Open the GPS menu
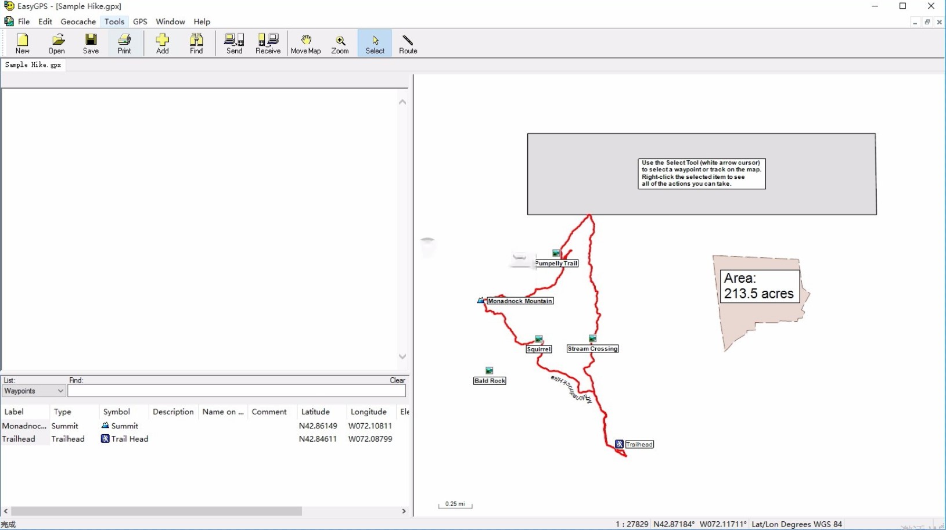 click(140, 21)
